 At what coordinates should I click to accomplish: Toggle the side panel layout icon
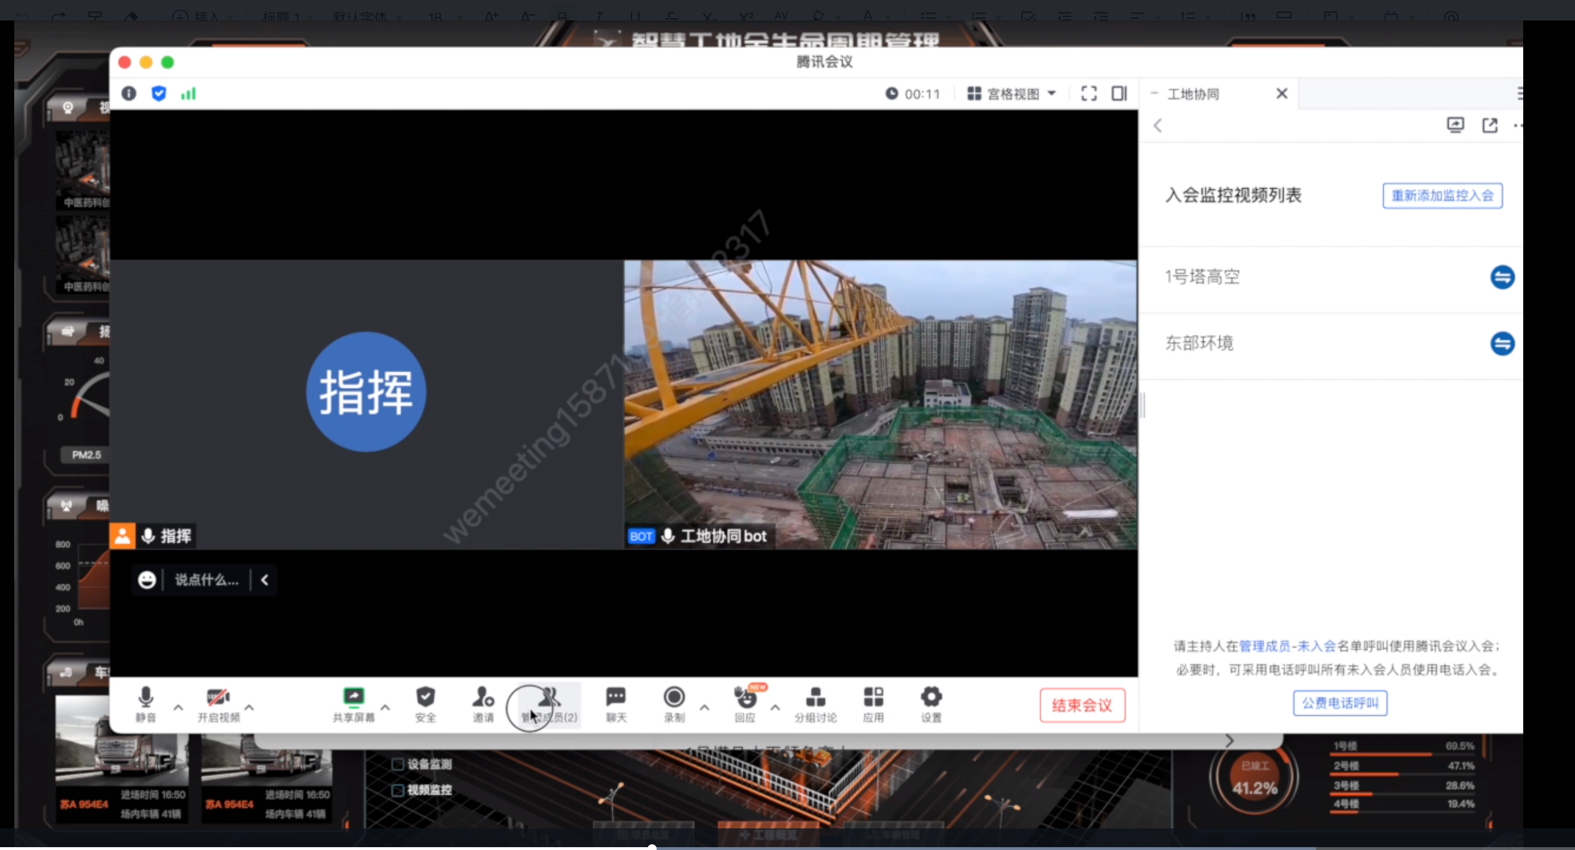click(x=1119, y=93)
